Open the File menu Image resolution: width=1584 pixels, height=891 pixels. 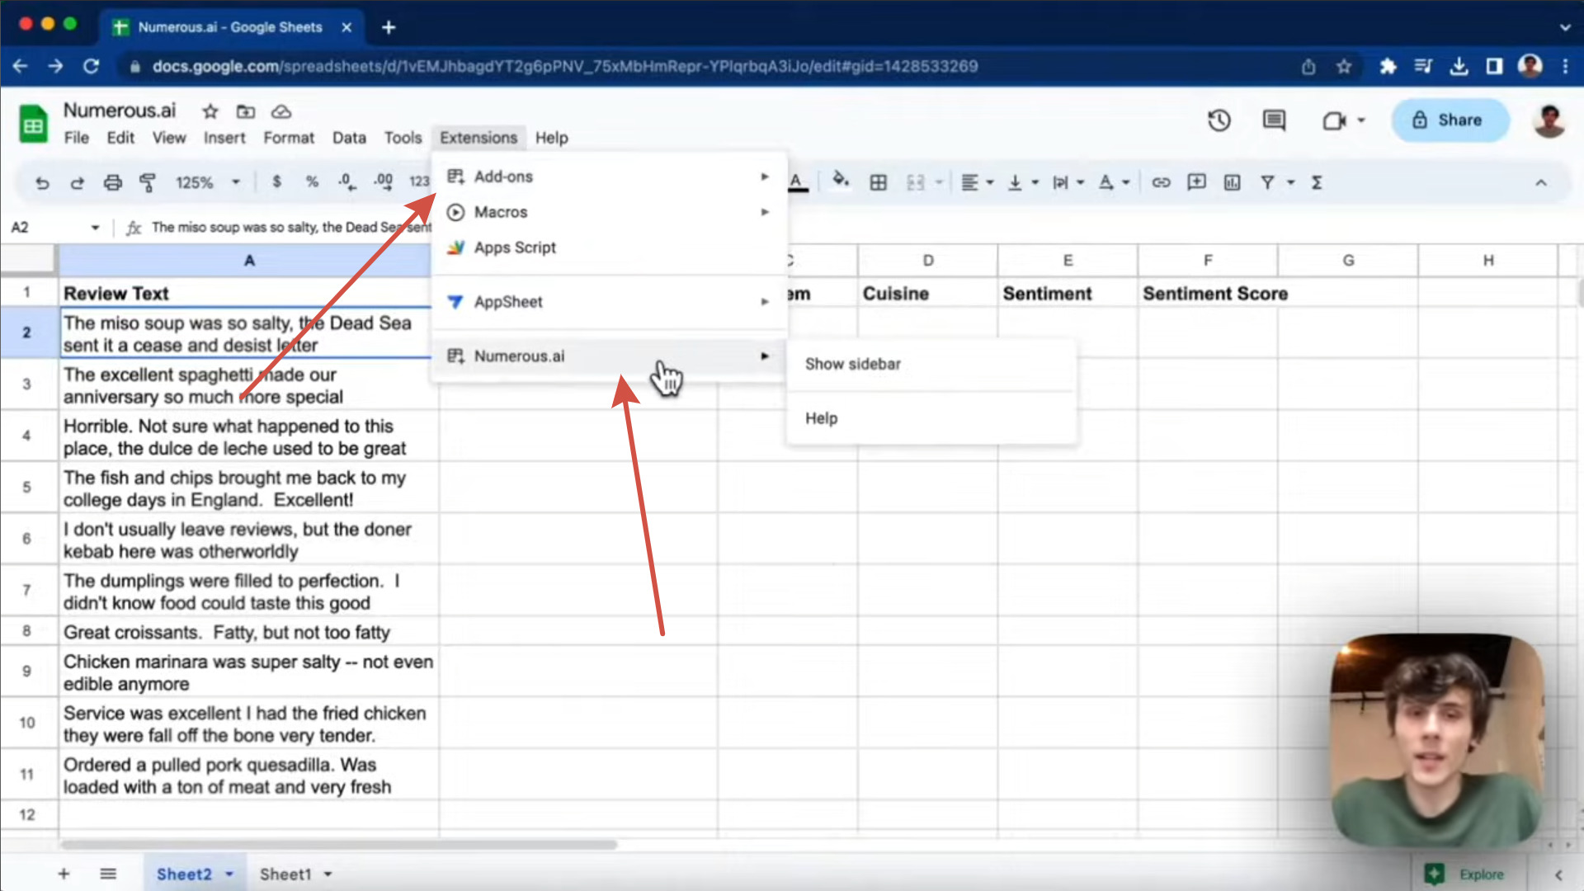pyautogui.click(x=76, y=138)
